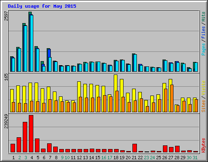Click day 25 on the x-axis
This screenshot has height=162, width=208.
click(158, 158)
